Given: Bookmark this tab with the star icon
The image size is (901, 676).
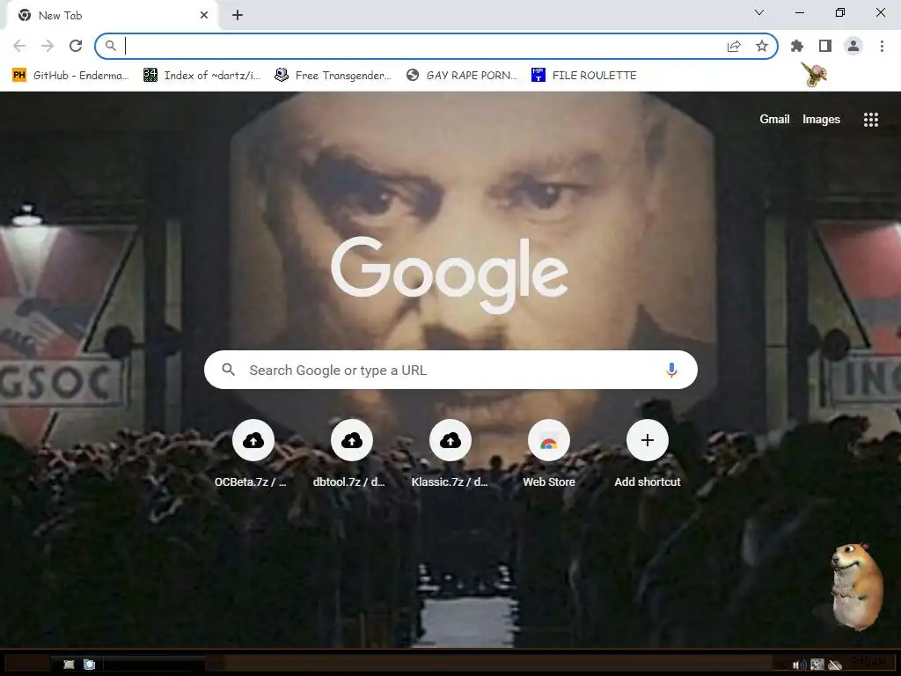Looking at the screenshot, I should coord(762,46).
